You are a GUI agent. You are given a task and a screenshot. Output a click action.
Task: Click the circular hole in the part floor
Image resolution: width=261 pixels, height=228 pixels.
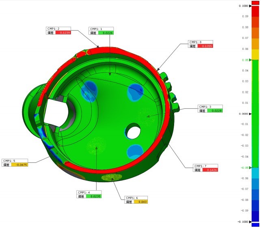tap(132, 132)
